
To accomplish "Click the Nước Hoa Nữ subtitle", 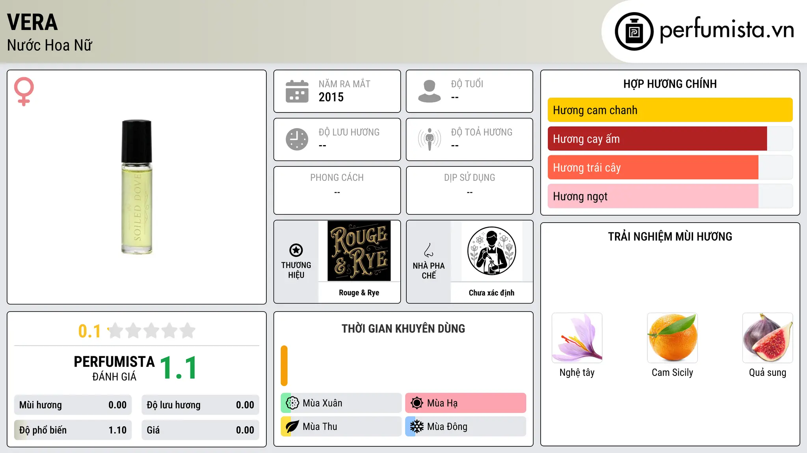I will pos(50,45).
